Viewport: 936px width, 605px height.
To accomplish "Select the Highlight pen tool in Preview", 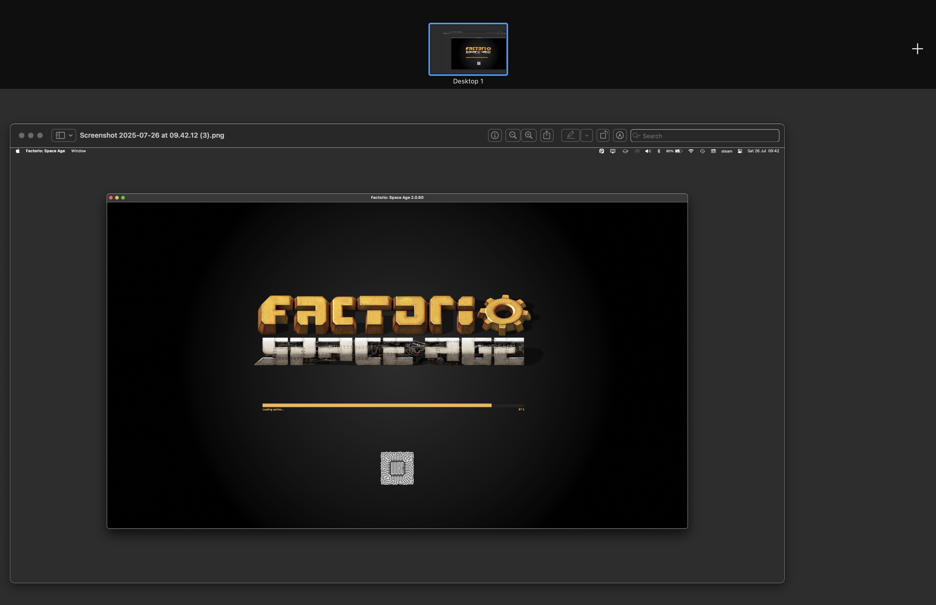I will pyautogui.click(x=570, y=135).
